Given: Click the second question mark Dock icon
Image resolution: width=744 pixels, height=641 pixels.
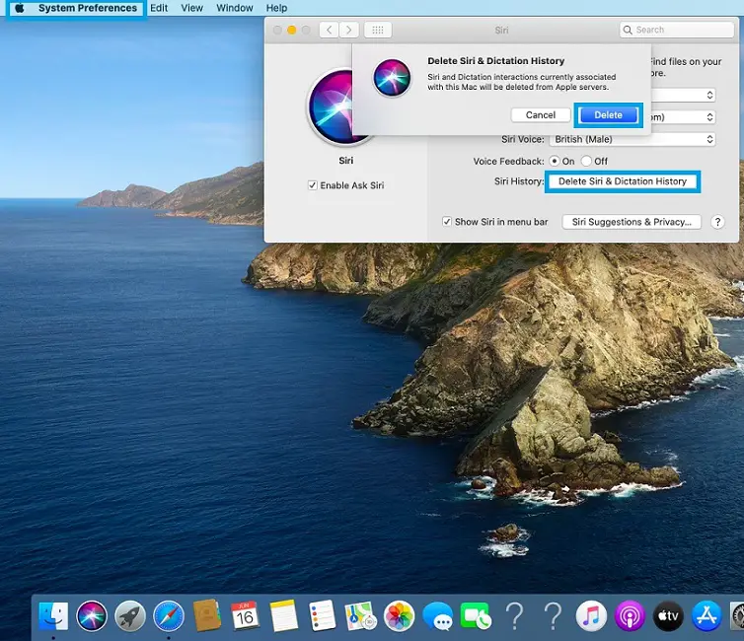Looking at the screenshot, I should 553,616.
